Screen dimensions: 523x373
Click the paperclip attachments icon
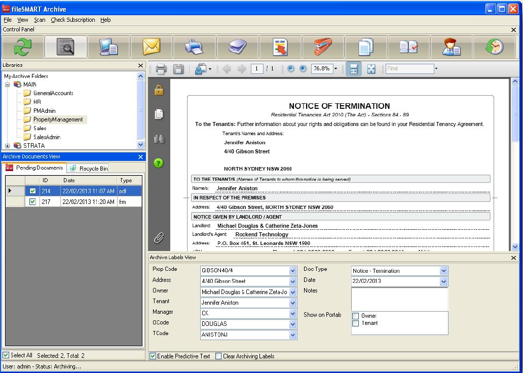[159, 237]
